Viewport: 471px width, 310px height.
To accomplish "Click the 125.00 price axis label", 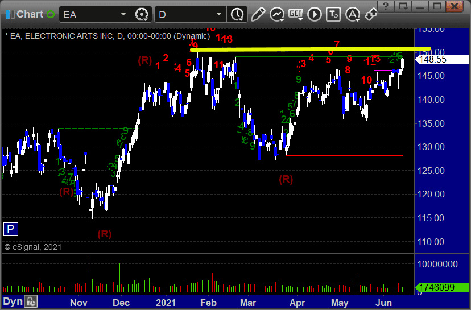I will coord(431,171).
